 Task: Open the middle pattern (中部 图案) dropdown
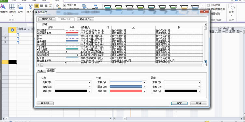coord(145,87)
